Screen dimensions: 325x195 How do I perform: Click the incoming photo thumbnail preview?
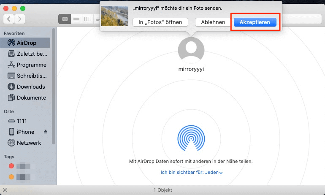(x=115, y=16)
